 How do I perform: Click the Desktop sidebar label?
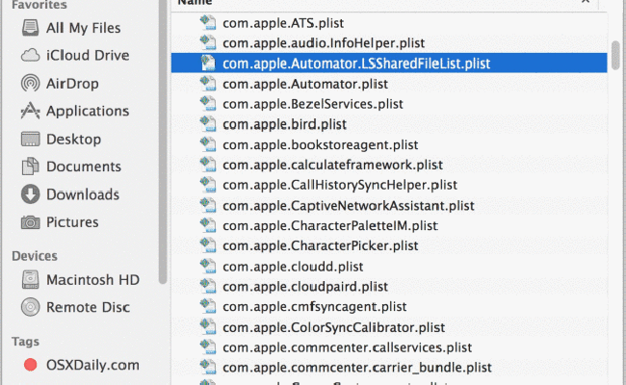pos(73,139)
